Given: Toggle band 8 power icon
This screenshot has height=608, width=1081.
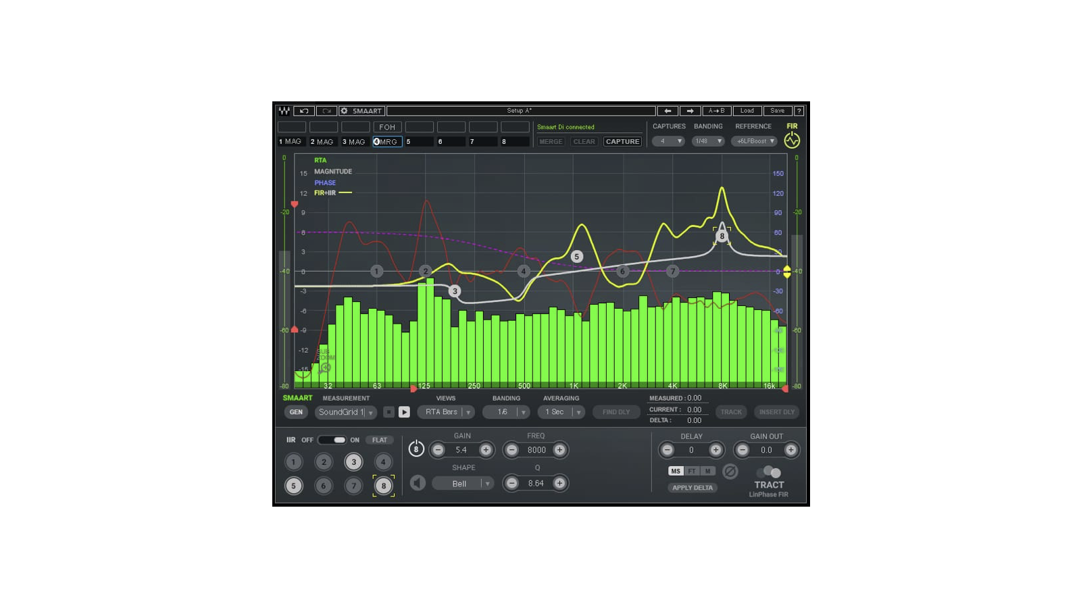Looking at the screenshot, I should [x=416, y=449].
